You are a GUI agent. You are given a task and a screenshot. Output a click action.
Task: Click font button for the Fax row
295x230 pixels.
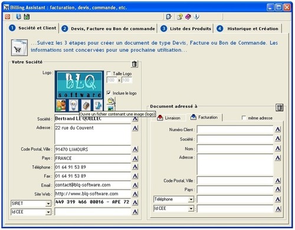click(135, 176)
